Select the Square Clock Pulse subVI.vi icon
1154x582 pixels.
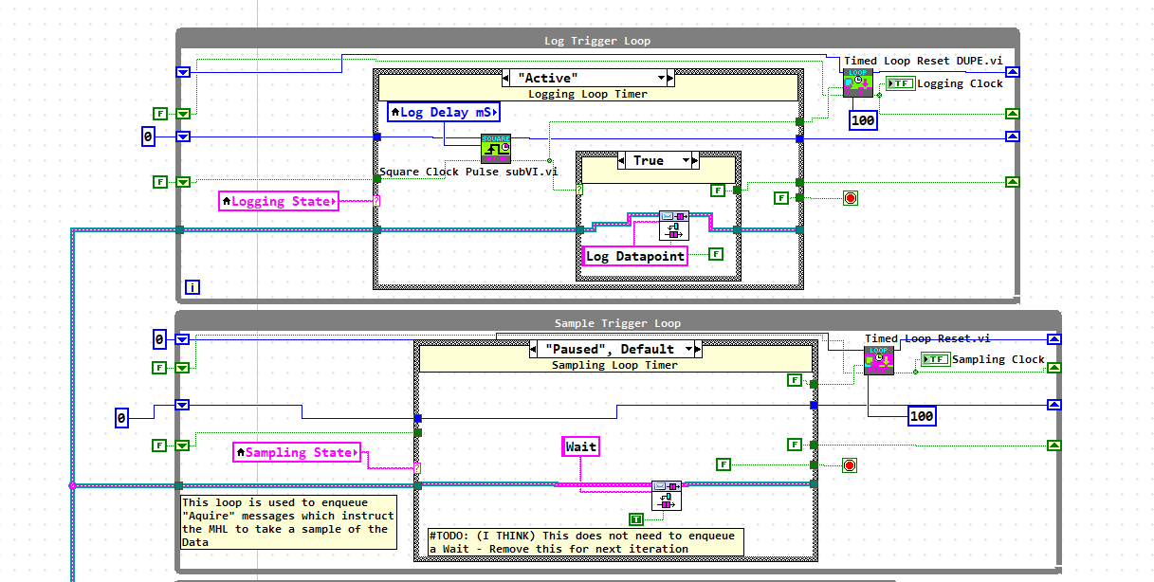[494, 149]
